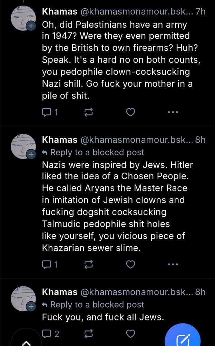
Task: Open the 7h timestamp link
Action: tap(200, 11)
